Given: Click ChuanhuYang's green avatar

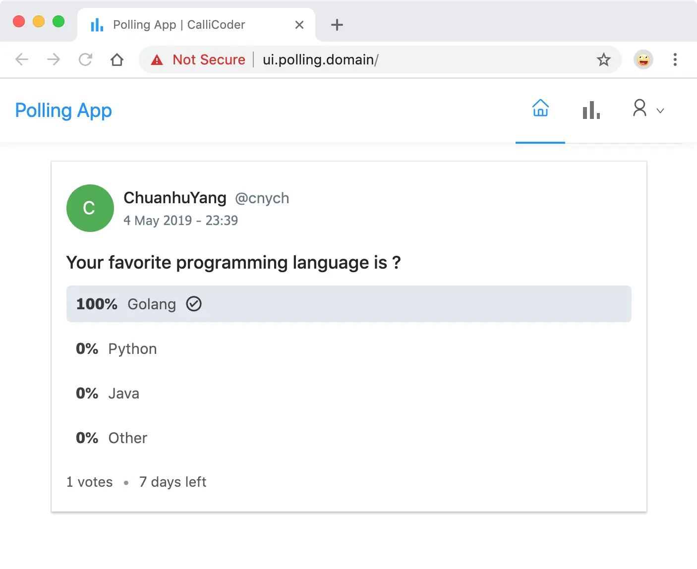Looking at the screenshot, I should coord(90,208).
